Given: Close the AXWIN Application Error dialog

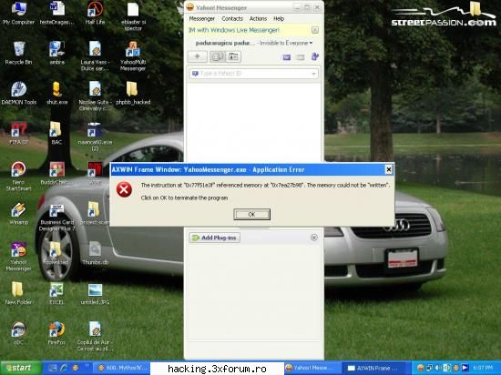Looking at the screenshot, I should [389, 169].
